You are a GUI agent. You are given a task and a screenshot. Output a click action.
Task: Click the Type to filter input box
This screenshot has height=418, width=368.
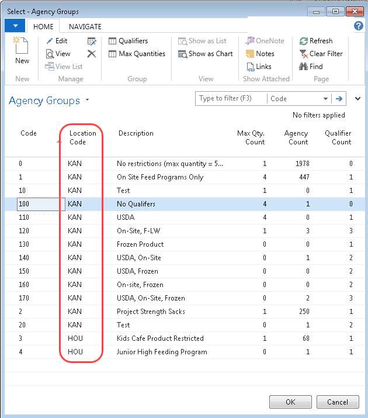click(x=231, y=99)
